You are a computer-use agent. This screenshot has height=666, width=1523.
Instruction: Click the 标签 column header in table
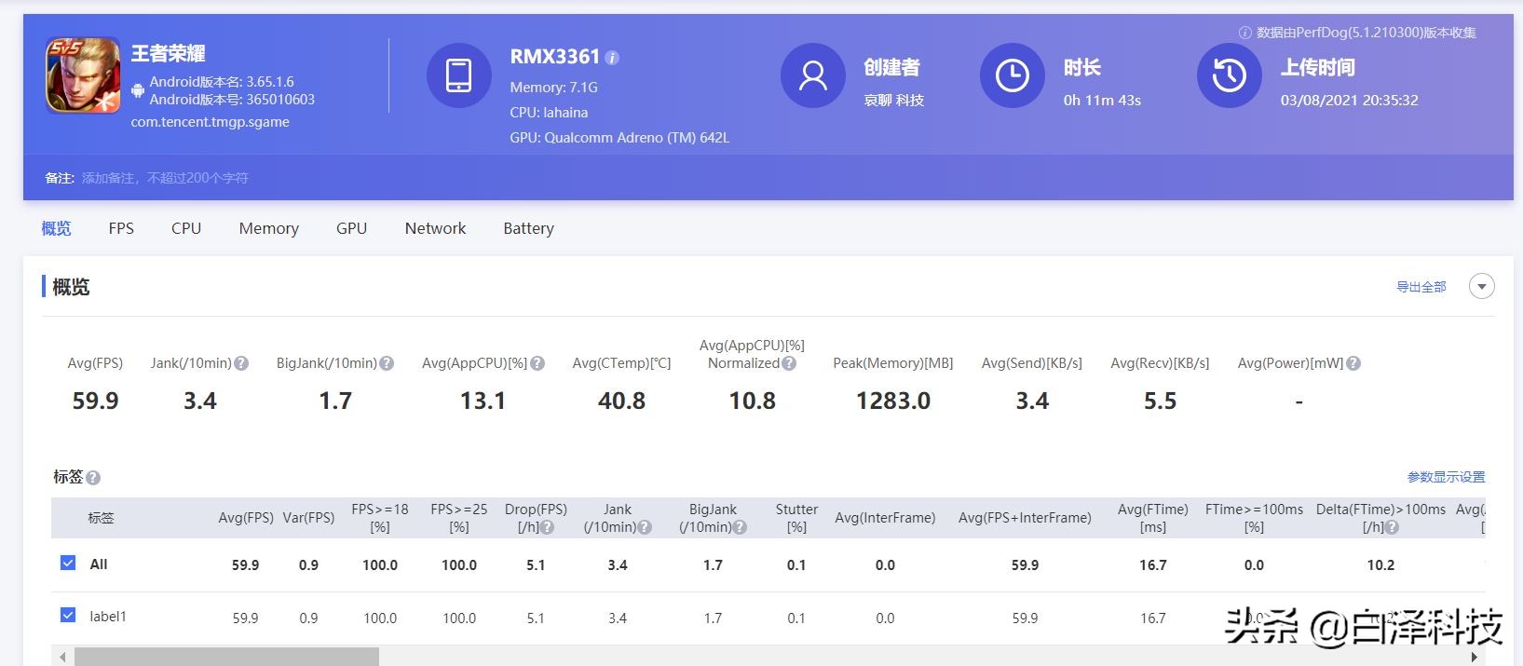[101, 518]
